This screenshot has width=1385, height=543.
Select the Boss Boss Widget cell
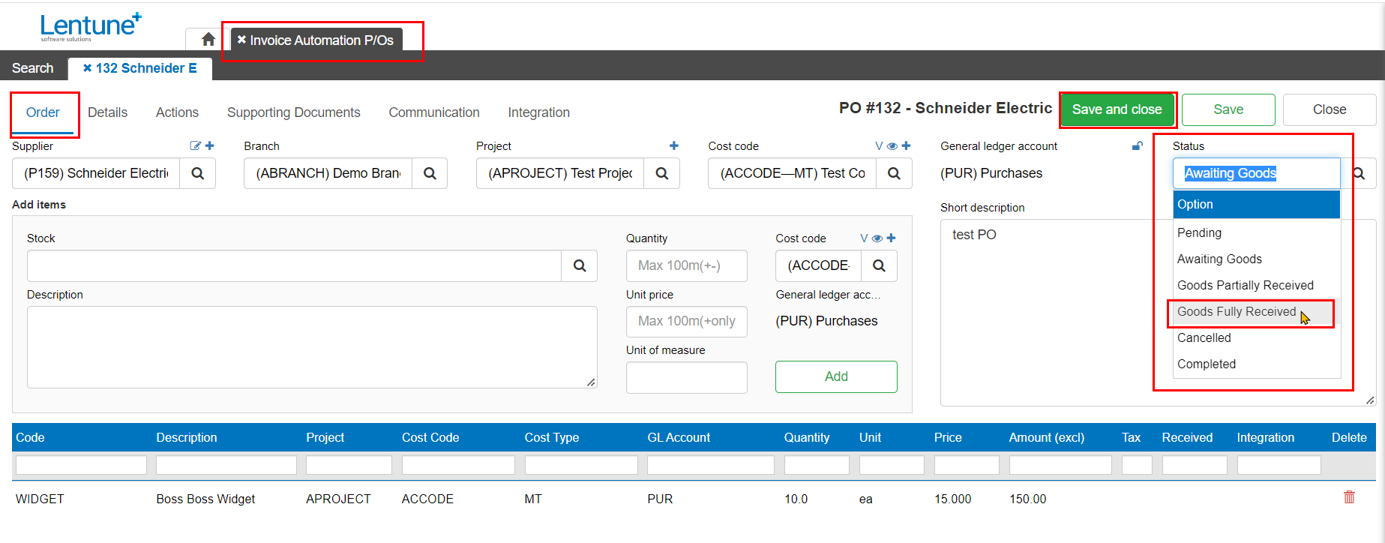click(205, 499)
